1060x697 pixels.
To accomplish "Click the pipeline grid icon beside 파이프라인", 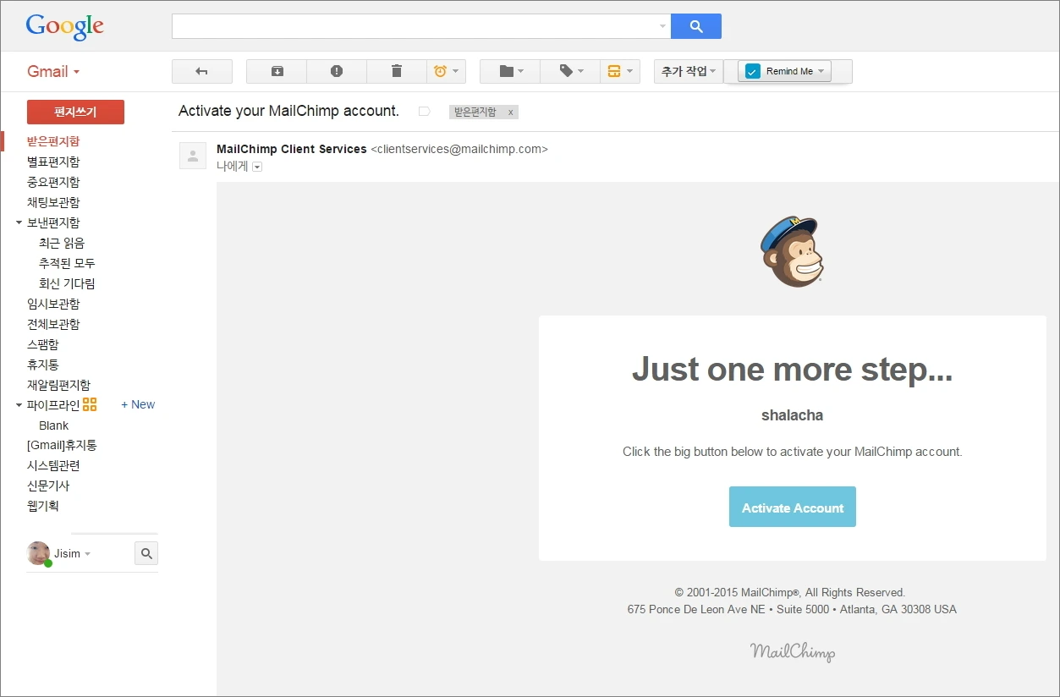I will [90, 404].
